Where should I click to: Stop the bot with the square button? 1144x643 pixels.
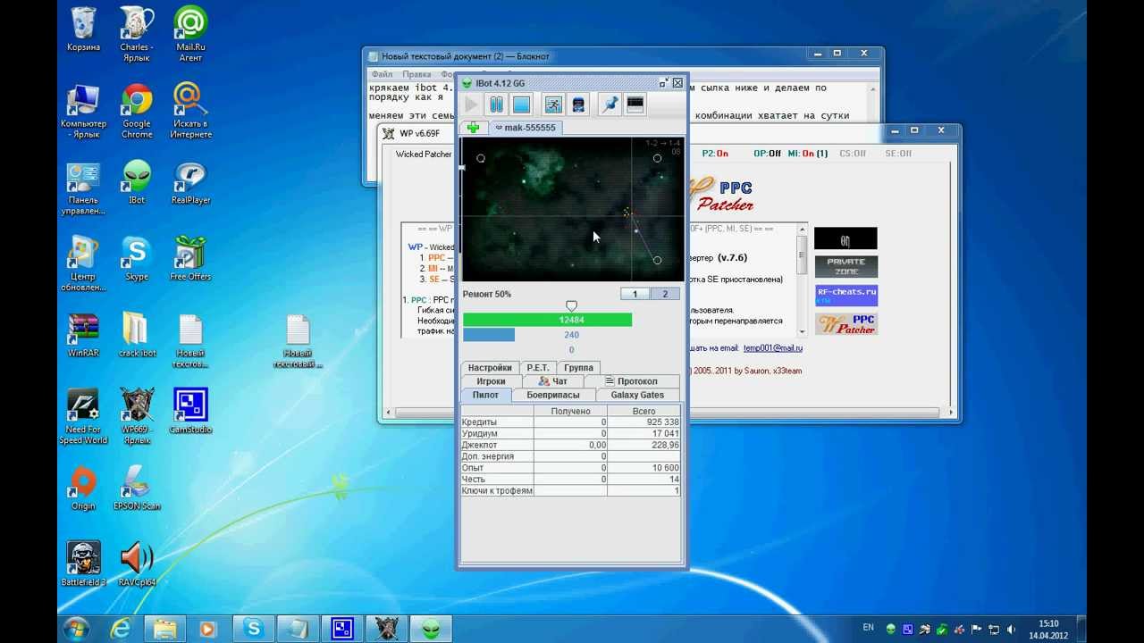pos(521,105)
